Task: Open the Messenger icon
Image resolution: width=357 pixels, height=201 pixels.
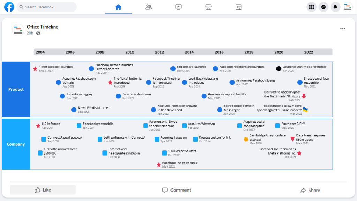Action: coord(323,7)
